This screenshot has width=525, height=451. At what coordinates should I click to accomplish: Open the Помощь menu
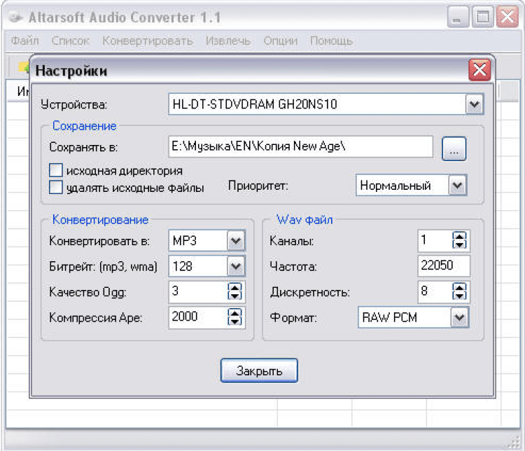coord(332,41)
